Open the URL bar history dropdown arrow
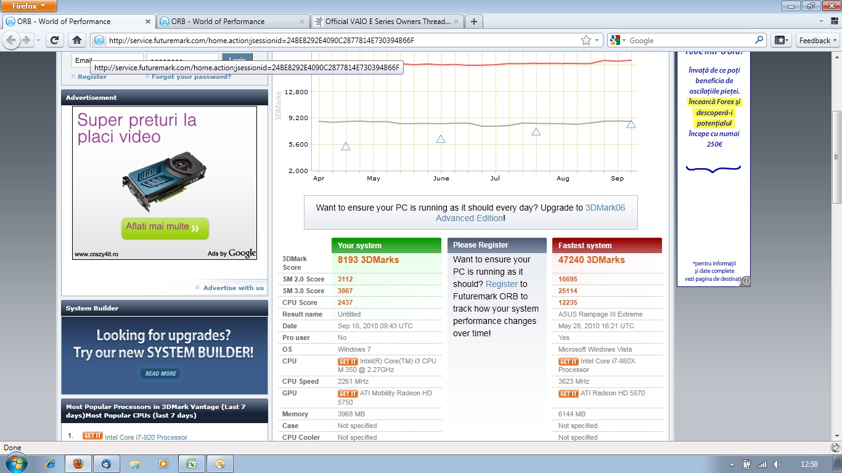Viewport: 842px width, 473px height. (597, 40)
